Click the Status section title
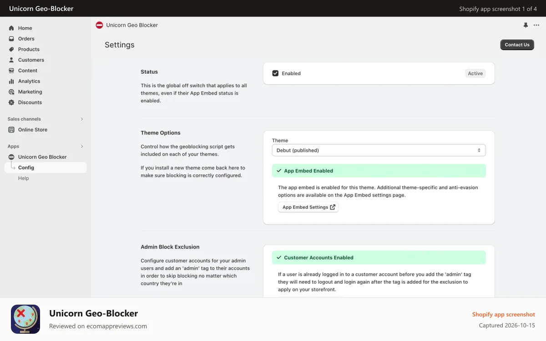 [149, 72]
